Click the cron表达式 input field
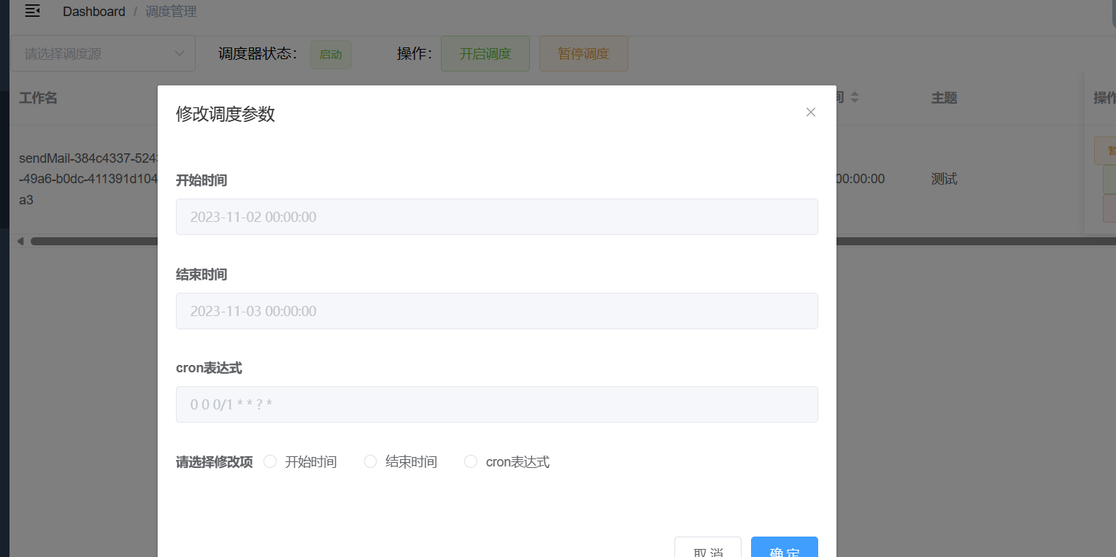This screenshot has width=1116, height=557. coord(496,404)
